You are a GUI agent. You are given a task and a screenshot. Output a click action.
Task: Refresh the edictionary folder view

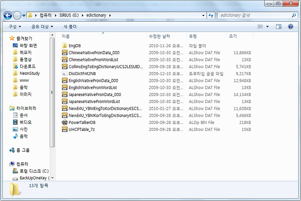pos(211,15)
